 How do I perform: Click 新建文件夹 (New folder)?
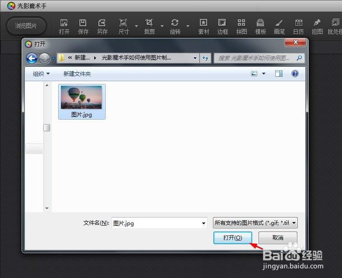click(77, 74)
